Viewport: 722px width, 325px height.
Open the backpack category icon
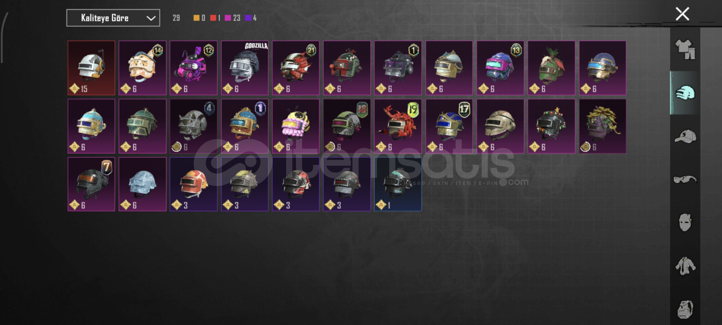(x=685, y=309)
